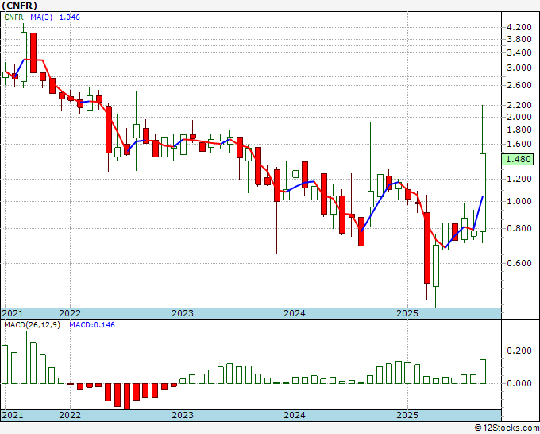This screenshot has width=540, height=434.
Task: Click the 1.600 price axis label
Action: [x=519, y=144]
